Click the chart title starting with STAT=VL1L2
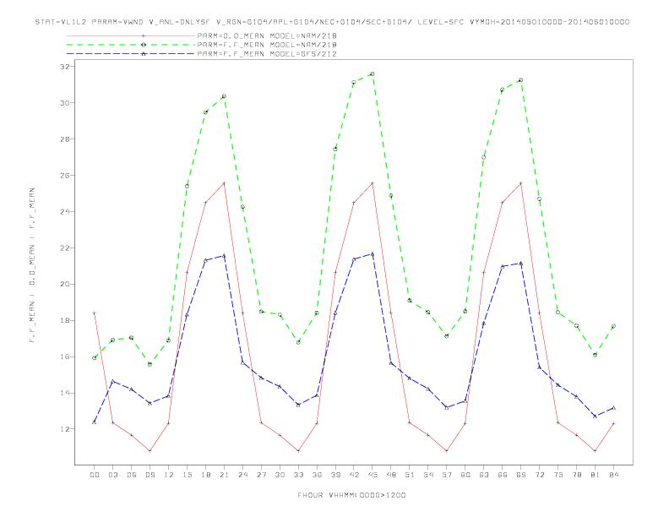The width and height of the screenshot is (669, 517). [x=332, y=22]
